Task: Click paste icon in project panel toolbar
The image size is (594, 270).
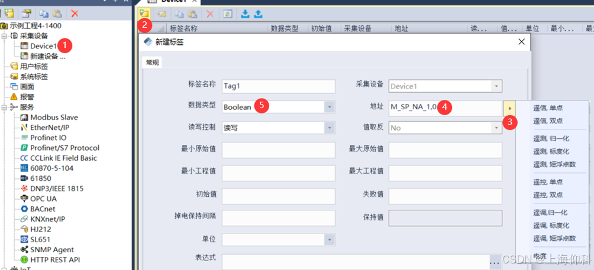Action: (x=57, y=14)
